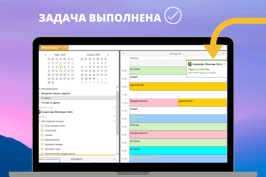Select the highlighted March 5 date

pos(60,66)
